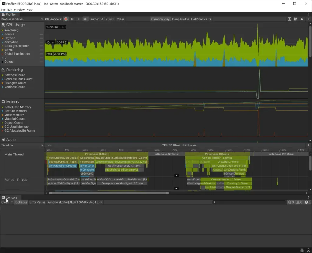Click the record button in the Profiler toolbar
This screenshot has height=253, width=312.
[x=66, y=19]
